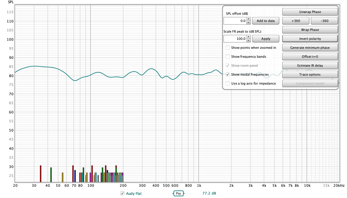Hide the Audy Flat trace
This screenshot has height=198, width=347.
tap(122, 193)
